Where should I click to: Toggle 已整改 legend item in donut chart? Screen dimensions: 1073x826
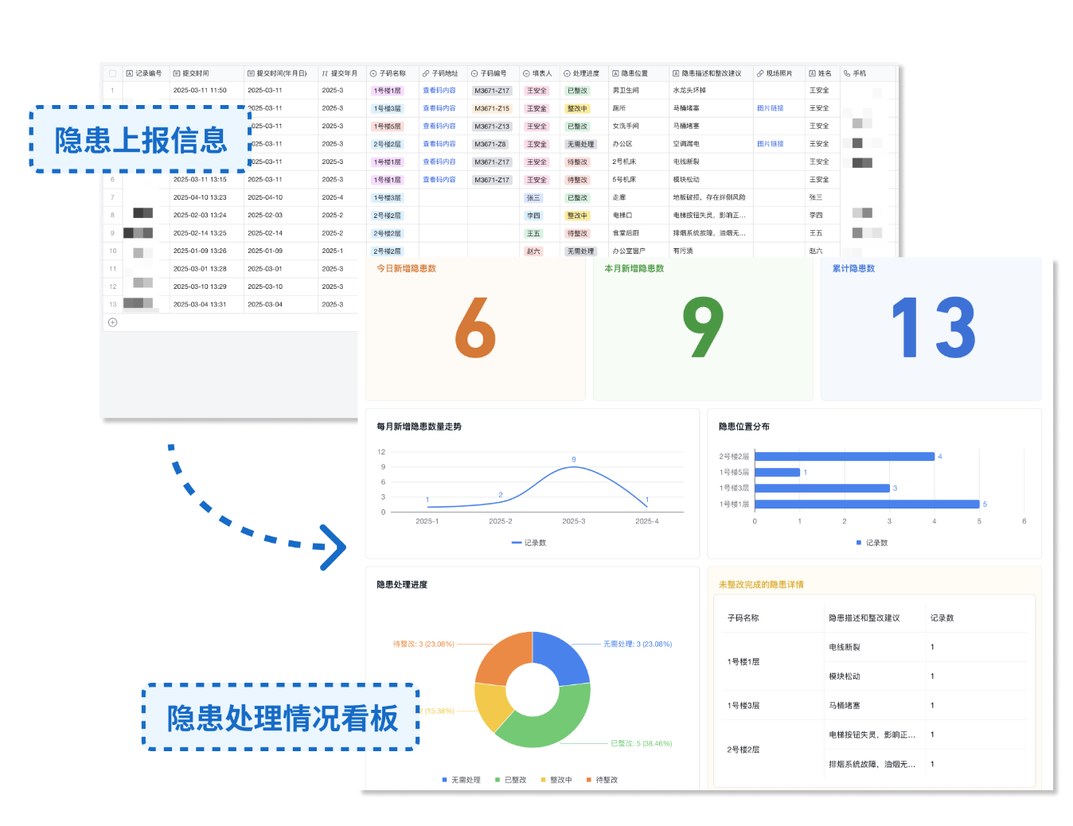pos(510,780)
